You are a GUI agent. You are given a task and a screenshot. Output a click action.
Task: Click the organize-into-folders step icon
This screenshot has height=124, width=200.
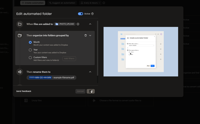pos(20,36)
